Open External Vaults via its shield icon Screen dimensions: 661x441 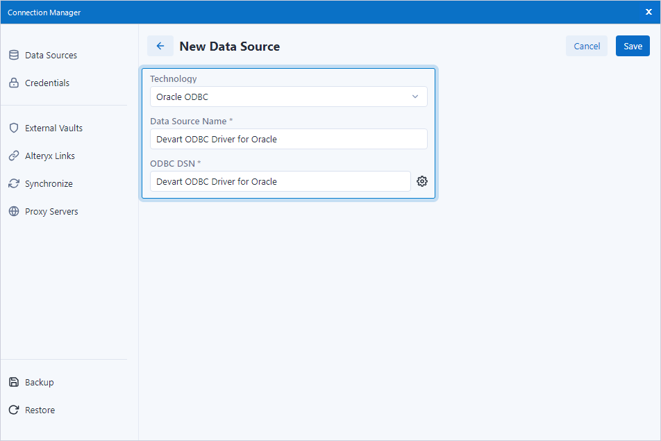pos(15,128)
